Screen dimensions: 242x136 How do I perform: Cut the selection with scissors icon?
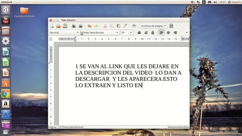tap(105, 26)
